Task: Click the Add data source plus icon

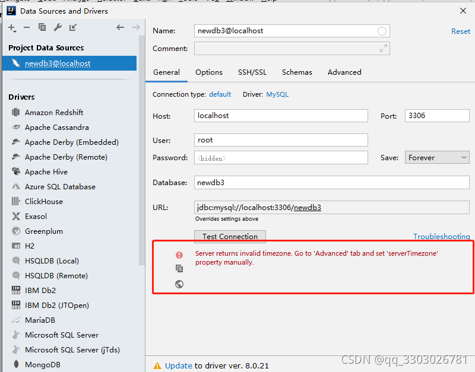Action: (x=12, y=28)
